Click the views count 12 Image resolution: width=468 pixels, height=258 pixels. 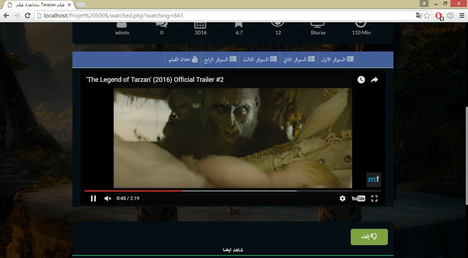[278, 33]
